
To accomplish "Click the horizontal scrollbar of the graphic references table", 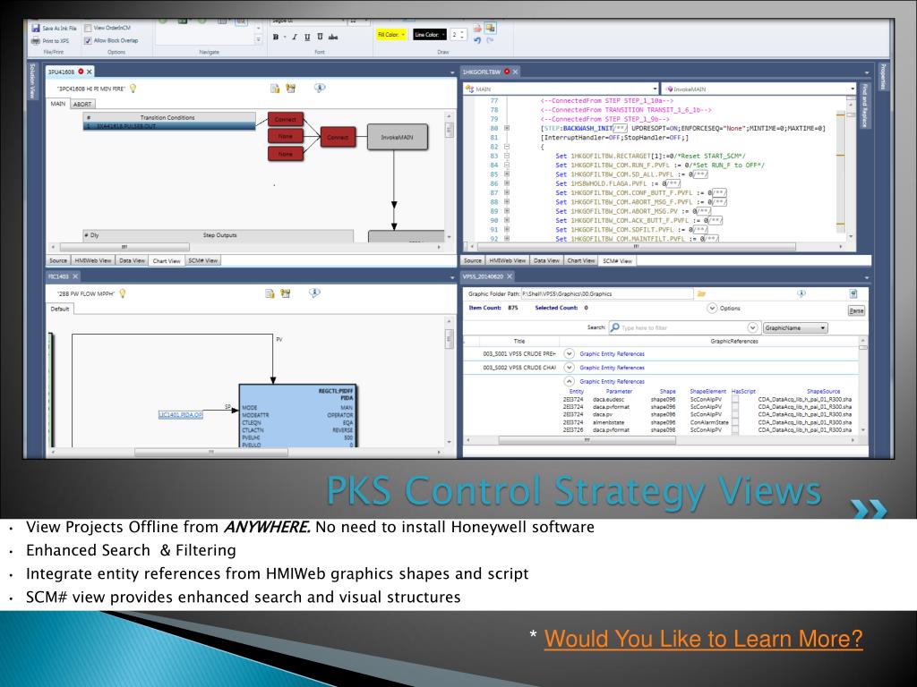I will [587, 440].
